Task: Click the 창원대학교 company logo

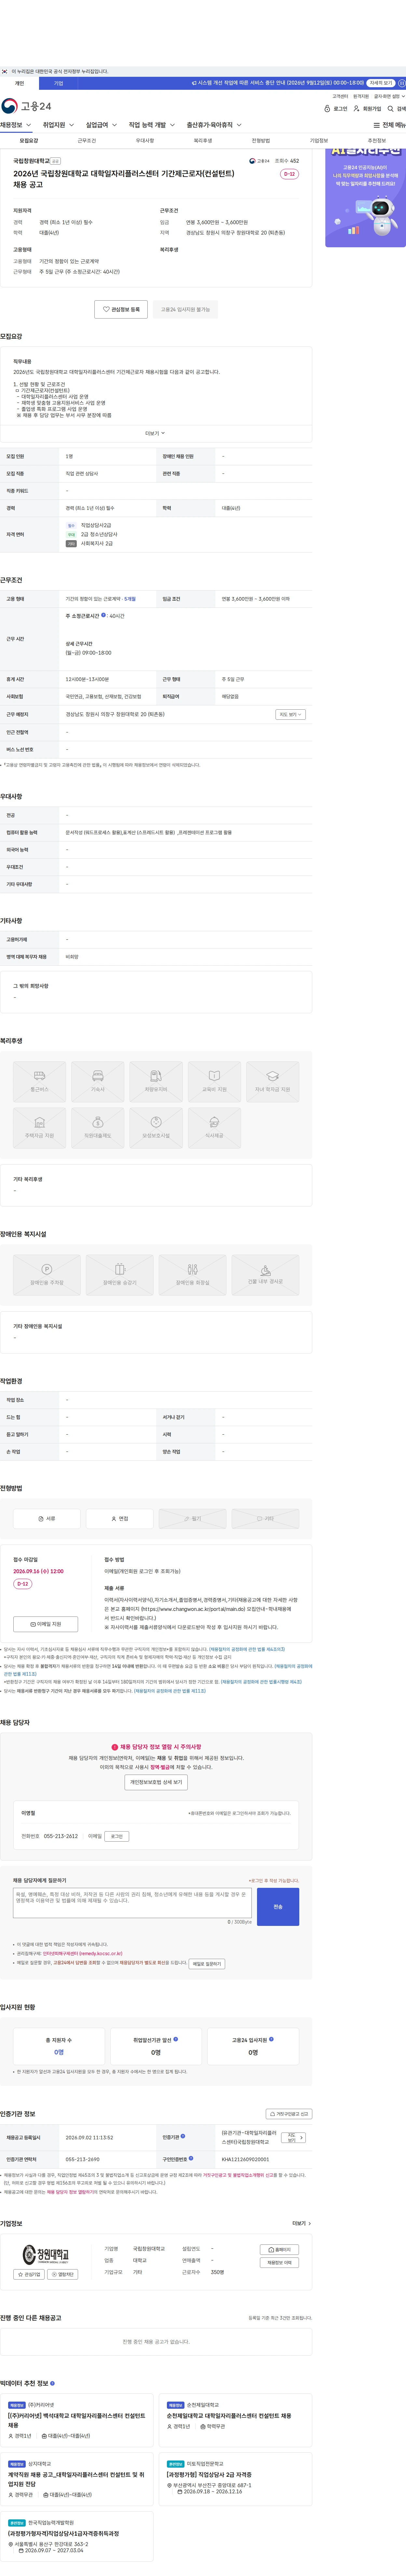Action: pos(46,2255)
